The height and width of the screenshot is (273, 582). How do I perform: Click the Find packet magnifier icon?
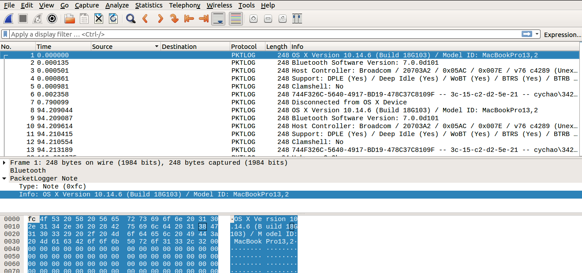tap(131, 18)
